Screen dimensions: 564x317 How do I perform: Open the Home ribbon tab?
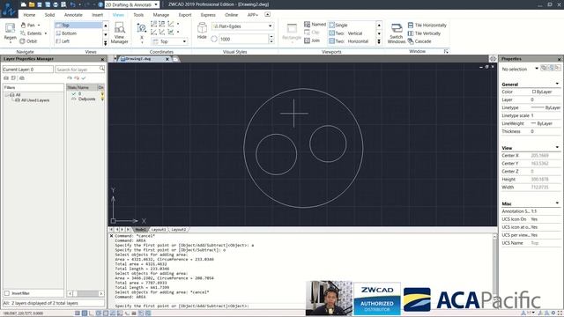tap(29, 15)
